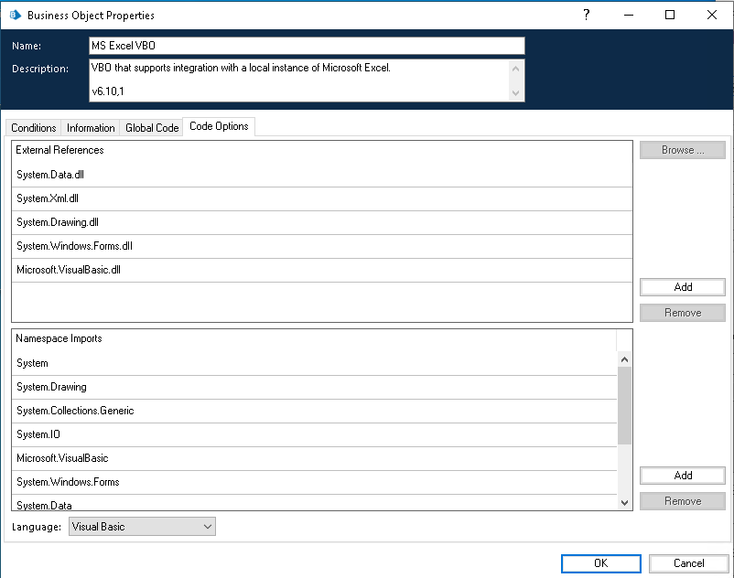
Task: Add a new external reference
Action: tap(683, 287)
